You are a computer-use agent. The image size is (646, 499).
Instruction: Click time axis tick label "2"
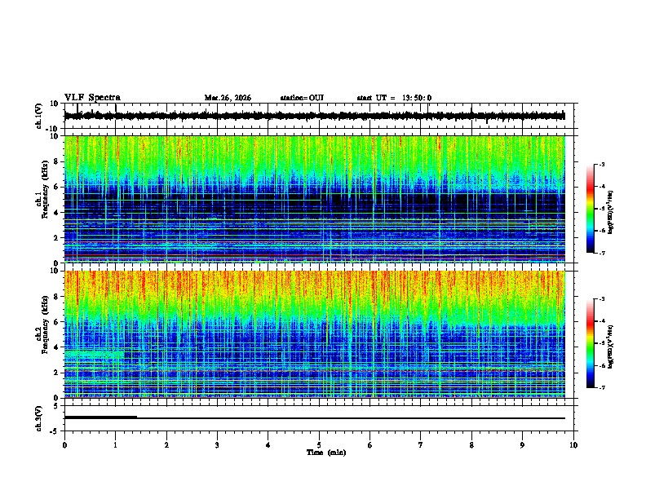tap(166, 445)
